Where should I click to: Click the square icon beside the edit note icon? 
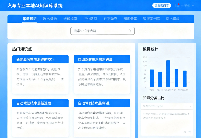(185, 132)
